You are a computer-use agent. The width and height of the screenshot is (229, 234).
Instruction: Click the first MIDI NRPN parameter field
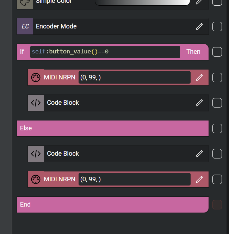(x=134, y=77)
